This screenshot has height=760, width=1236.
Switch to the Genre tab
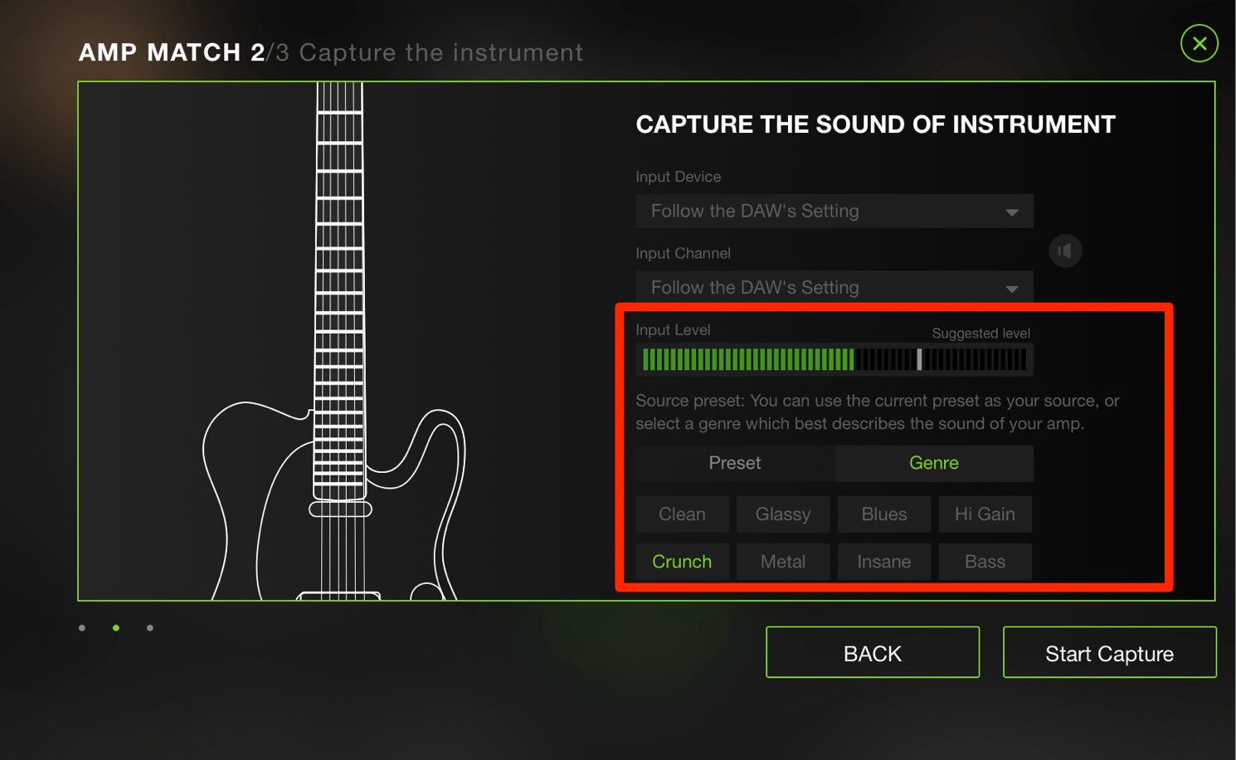pyautogui.click(x=934, y=463)
